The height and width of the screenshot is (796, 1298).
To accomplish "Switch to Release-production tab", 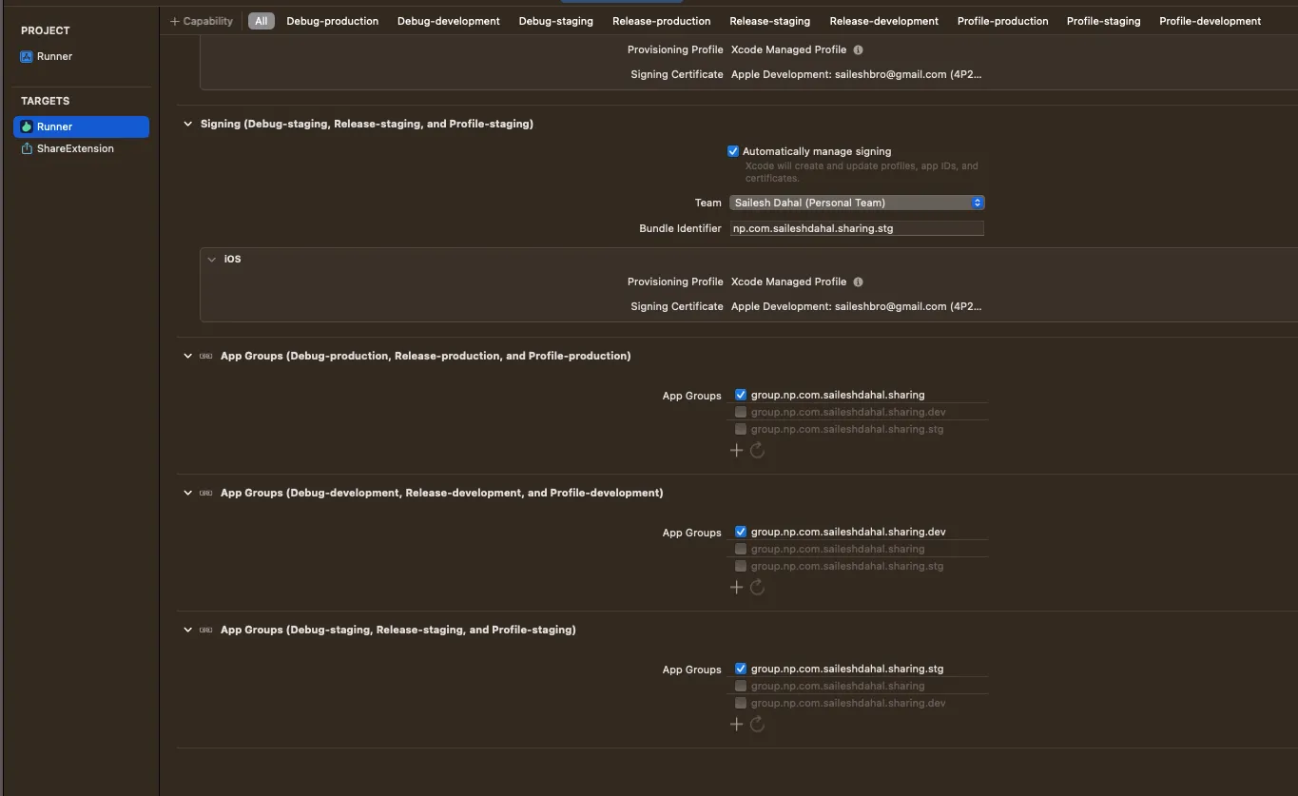I will click(662, 21).
